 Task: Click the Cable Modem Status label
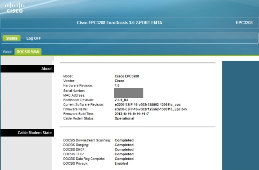pos(79,118)
